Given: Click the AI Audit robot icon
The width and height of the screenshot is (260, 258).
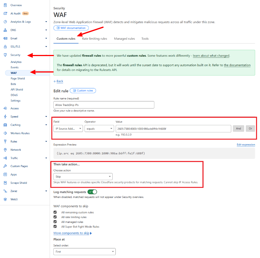Looking at the screenshot, I should click(x=5, y=14).
